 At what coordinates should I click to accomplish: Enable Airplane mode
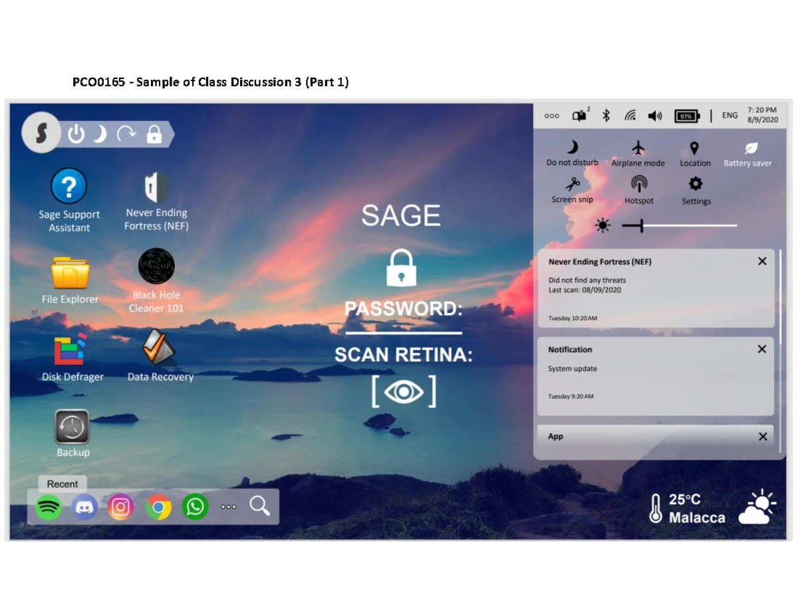tap(638, 153)
